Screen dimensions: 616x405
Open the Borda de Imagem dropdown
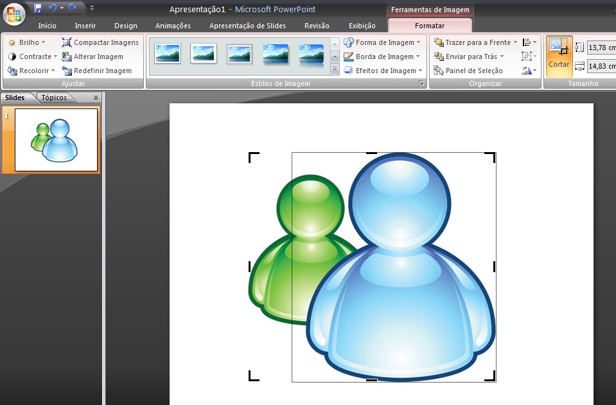[382, 56]
